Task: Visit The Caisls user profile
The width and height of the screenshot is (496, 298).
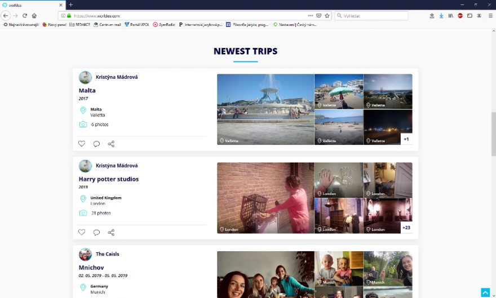Action: click(x=107, y=254)
